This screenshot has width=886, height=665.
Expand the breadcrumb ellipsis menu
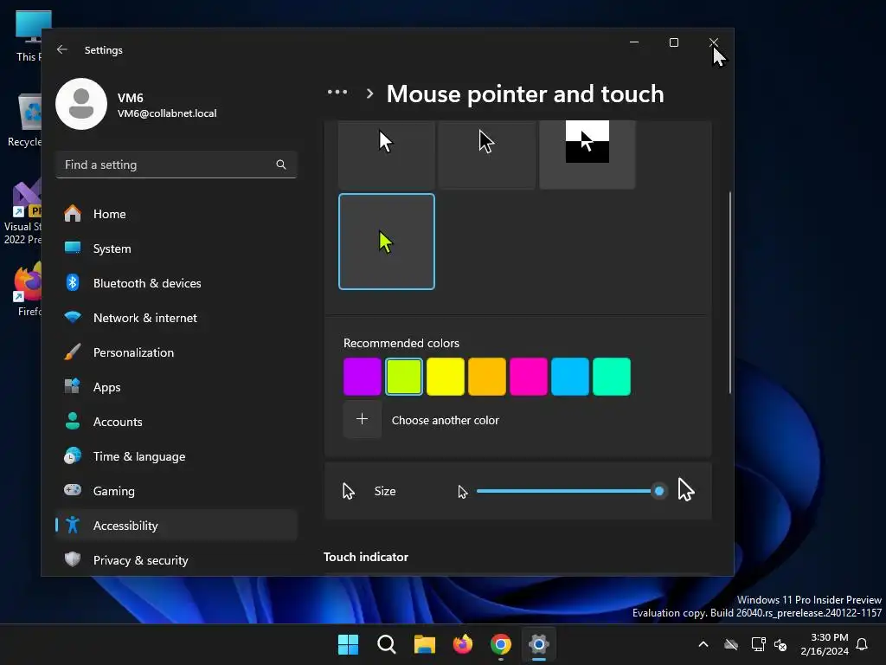tap(337, 92)
